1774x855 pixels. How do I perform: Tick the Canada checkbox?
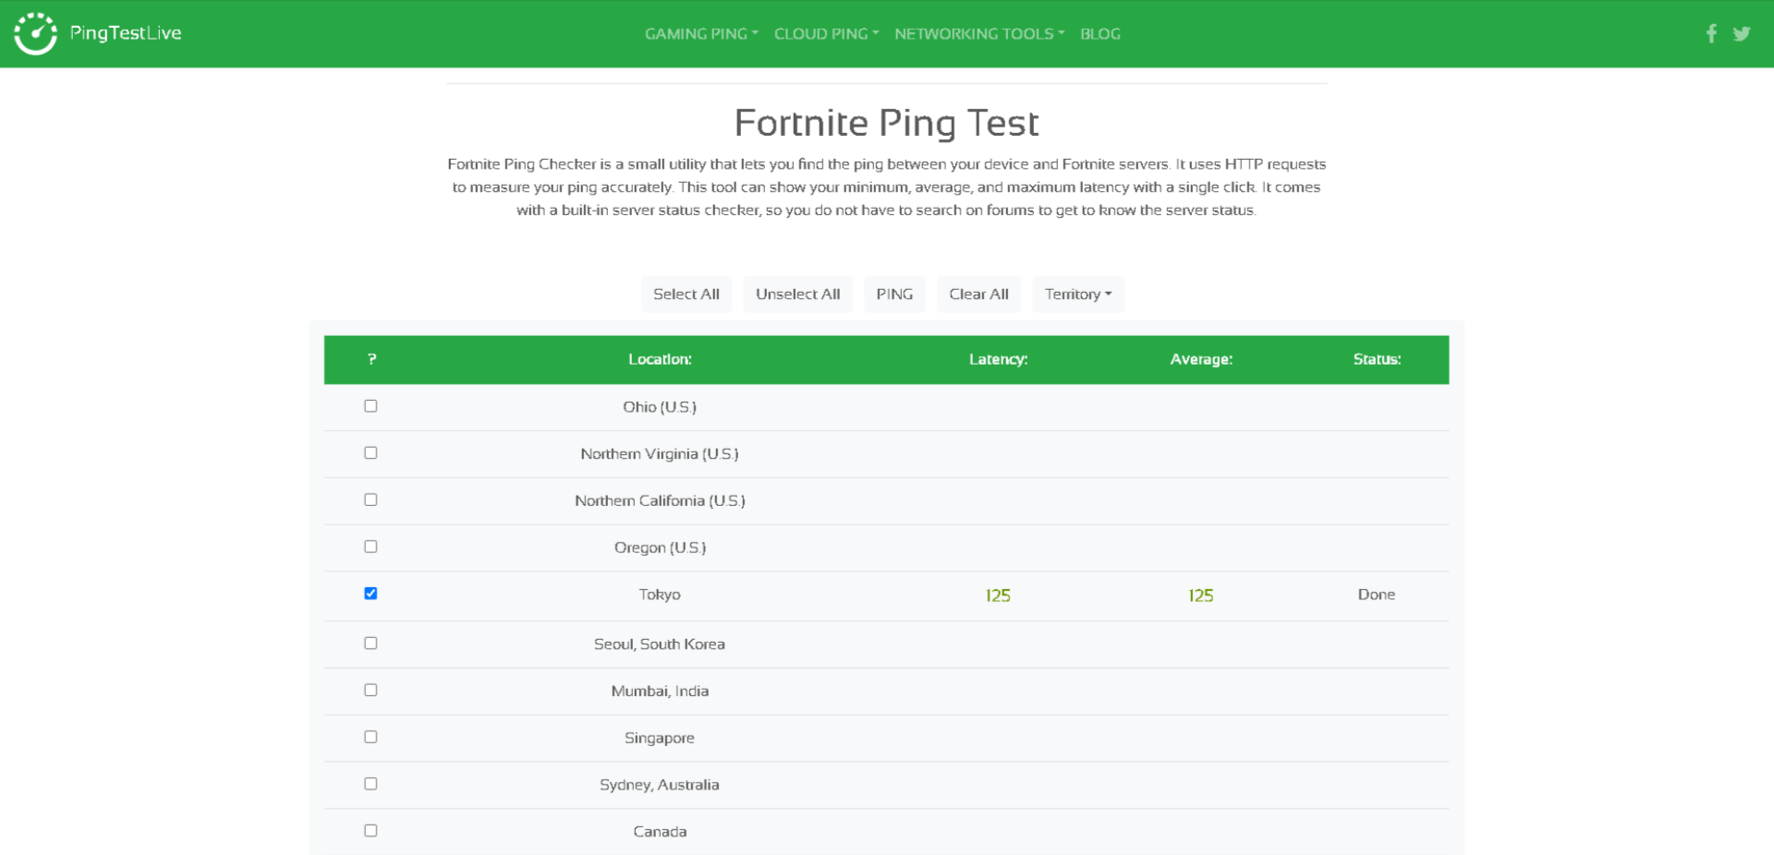tap(371, 831)
